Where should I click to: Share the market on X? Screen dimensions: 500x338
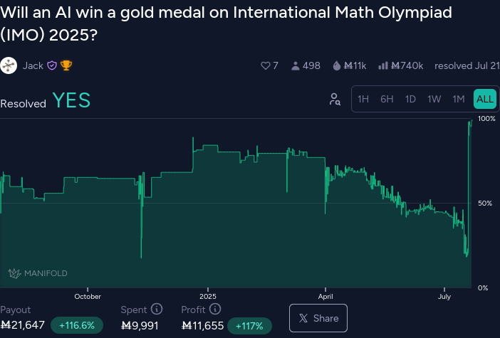point(318,318)
